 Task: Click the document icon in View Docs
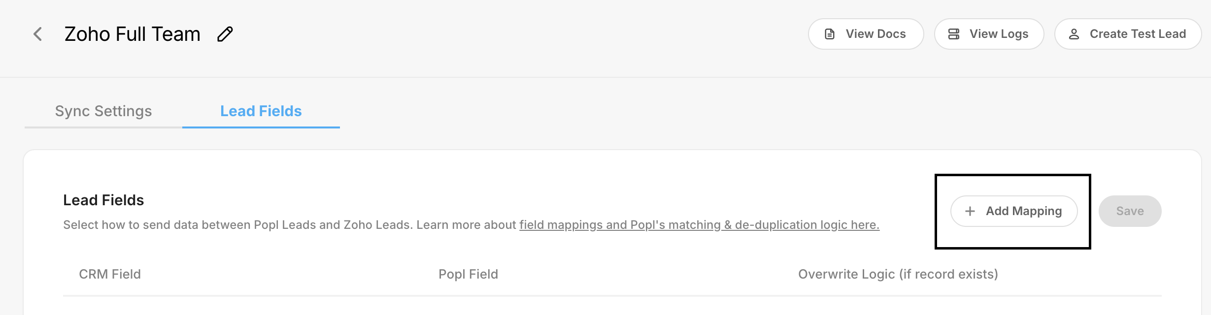click(830, 34)
